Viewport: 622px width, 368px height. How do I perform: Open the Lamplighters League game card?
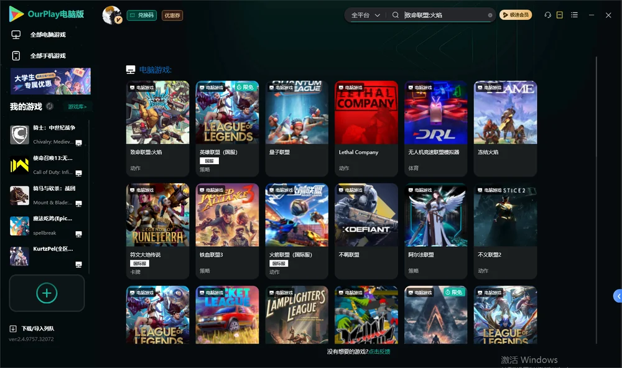coord(297,315)
